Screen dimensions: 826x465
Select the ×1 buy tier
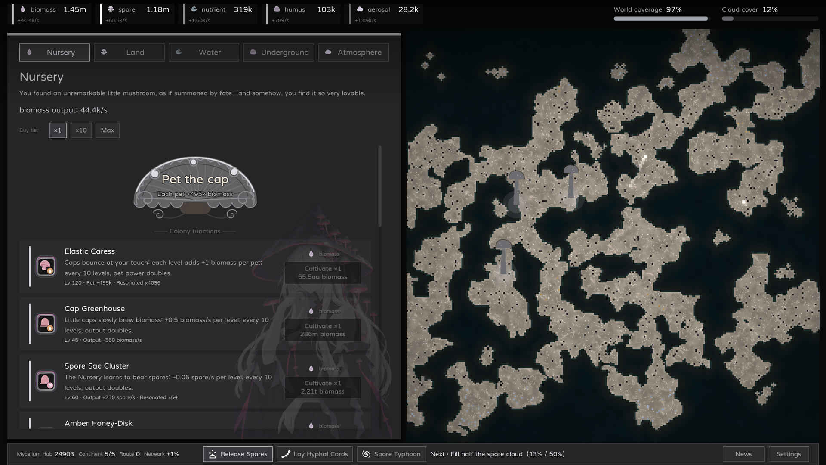tap(58, 130)
